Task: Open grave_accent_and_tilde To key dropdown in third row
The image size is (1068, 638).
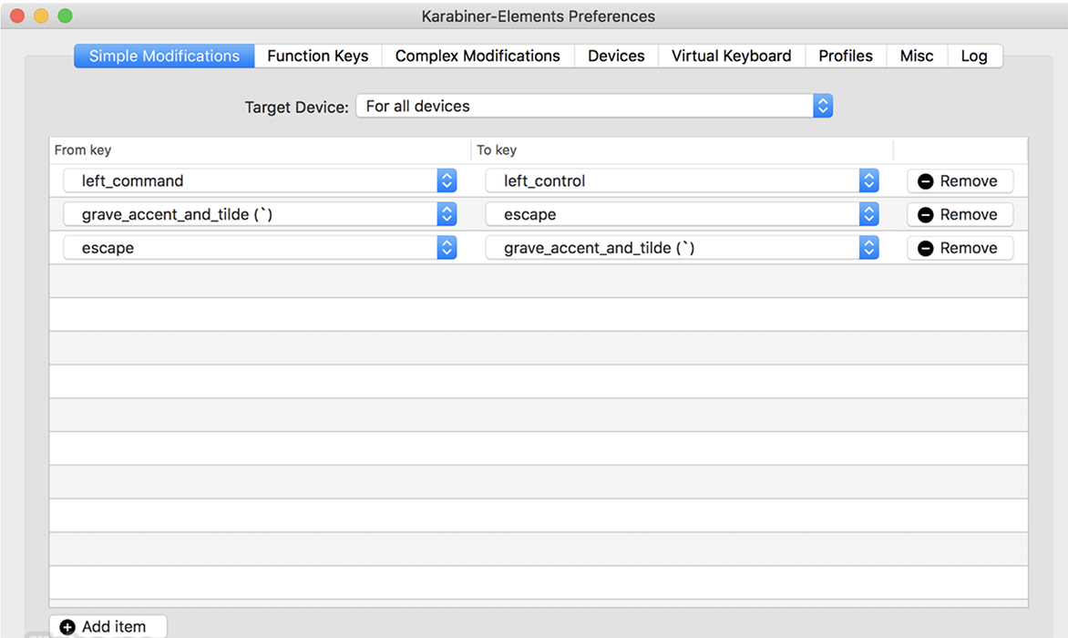Action: click(x=682, y=248)
